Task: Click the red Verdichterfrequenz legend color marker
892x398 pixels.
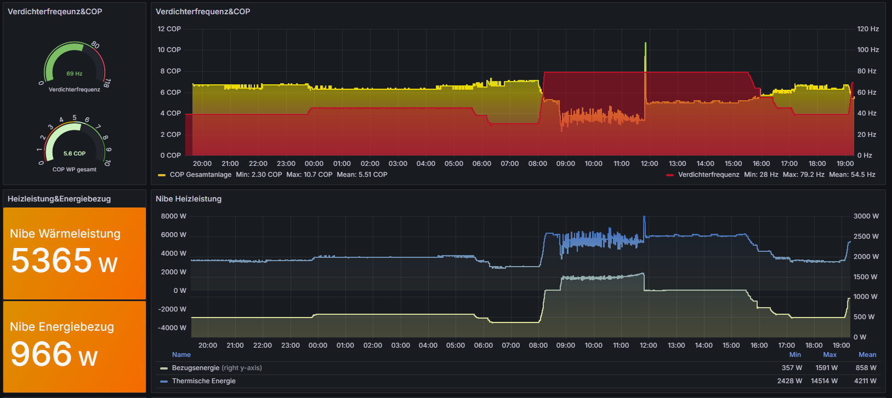Action: point(669,175)
